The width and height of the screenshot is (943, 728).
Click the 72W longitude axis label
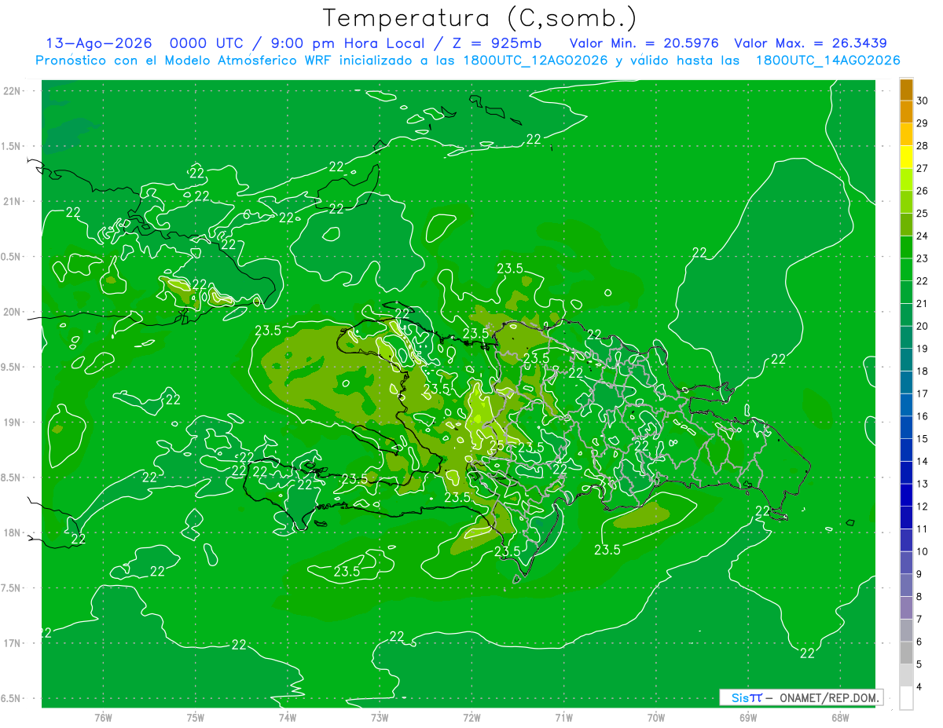point(472,718)
